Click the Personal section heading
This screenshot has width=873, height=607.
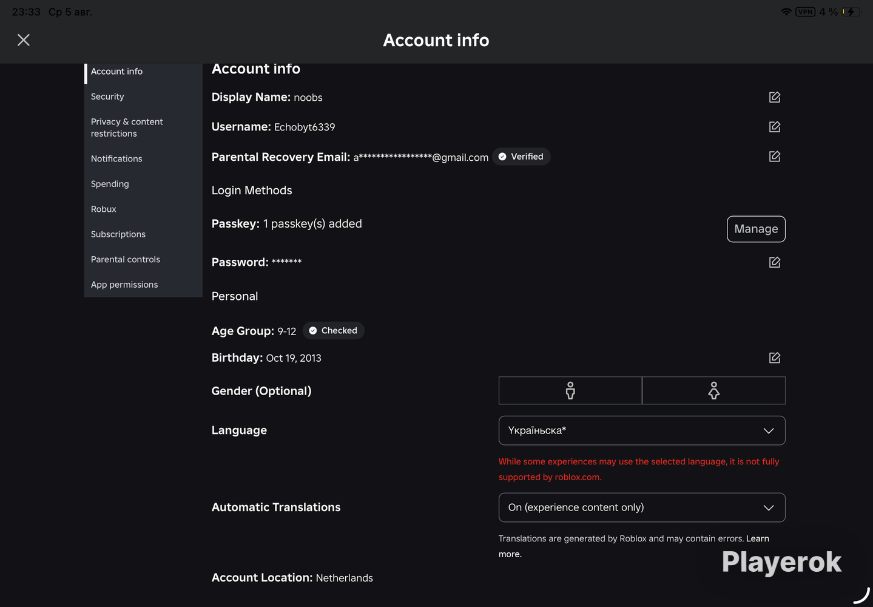click(235, 296)
